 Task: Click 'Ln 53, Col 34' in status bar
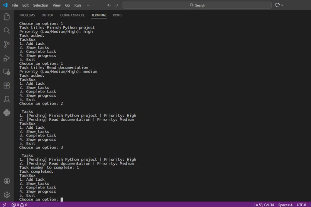click(x=264, y=205)
